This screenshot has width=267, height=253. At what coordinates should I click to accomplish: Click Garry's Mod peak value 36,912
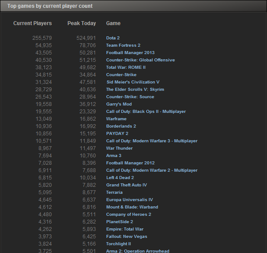tap(88, 104)
